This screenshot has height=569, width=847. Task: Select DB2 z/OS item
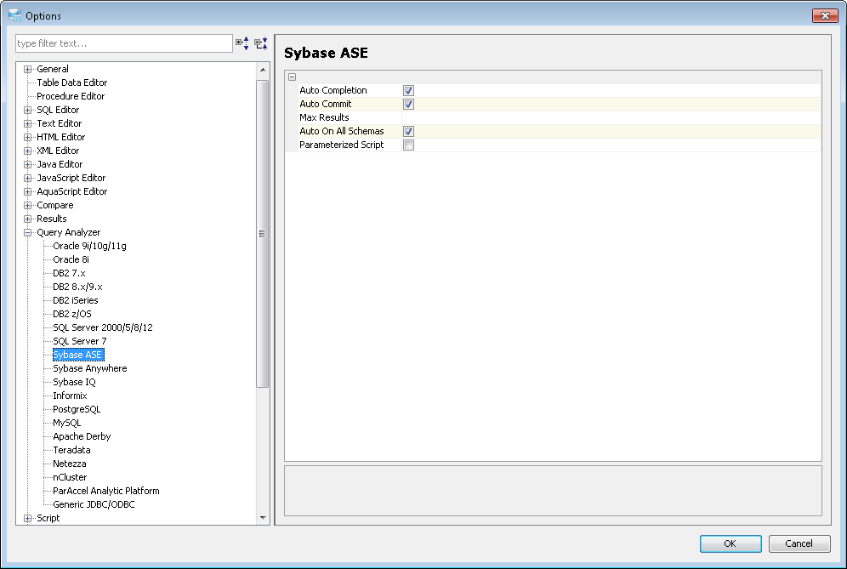tap(72, 314)
